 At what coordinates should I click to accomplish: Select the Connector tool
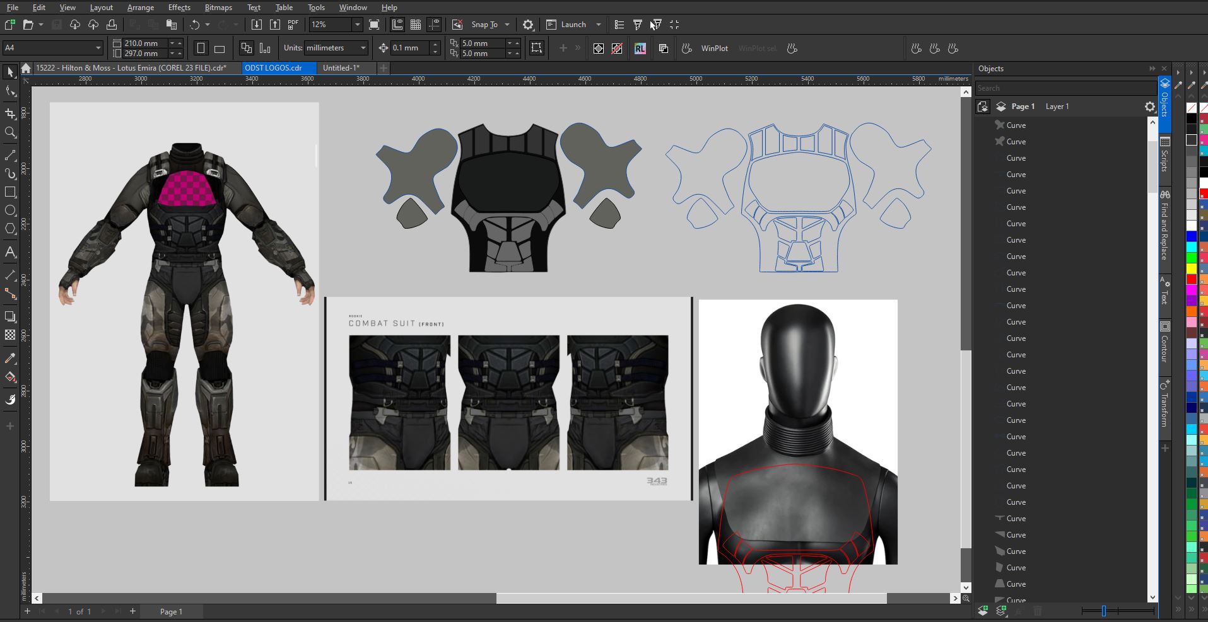click(10, 294)
